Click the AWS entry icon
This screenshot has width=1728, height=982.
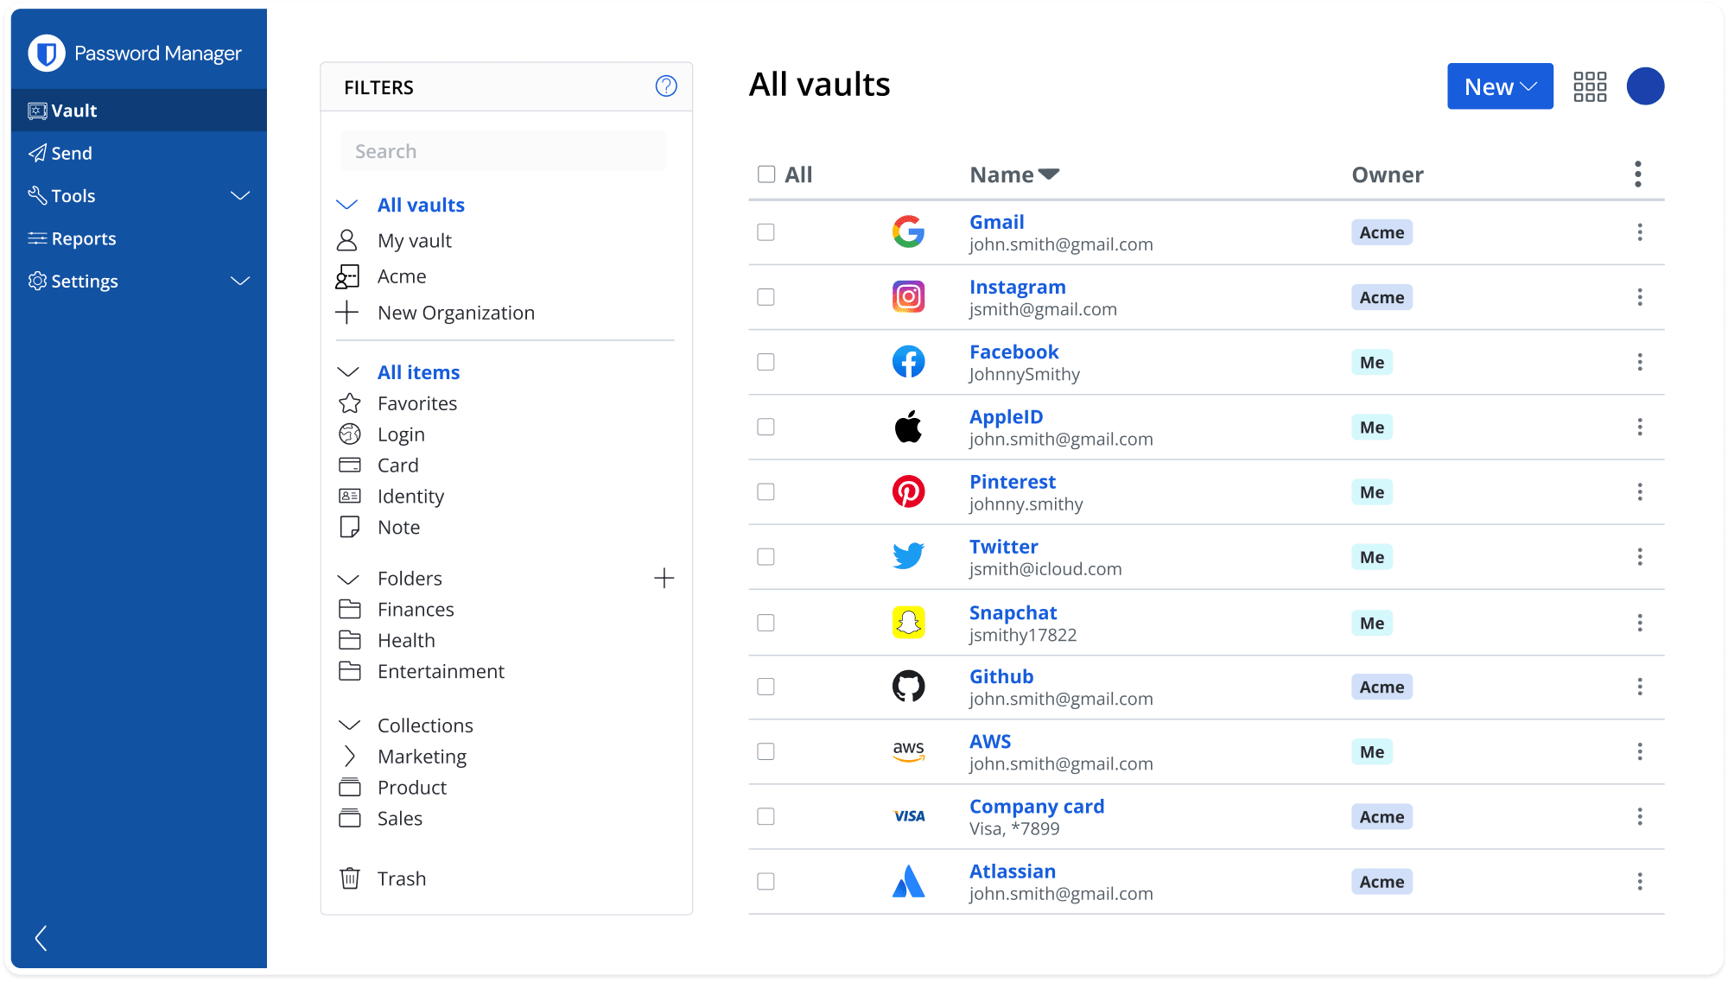(x=906, y=751)
